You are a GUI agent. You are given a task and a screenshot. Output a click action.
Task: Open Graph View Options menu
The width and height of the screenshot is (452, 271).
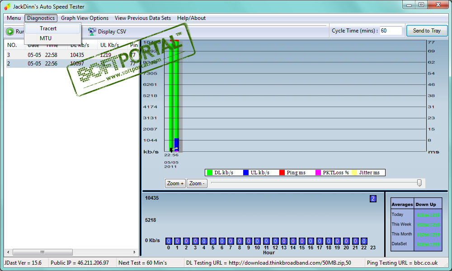[85, 18]
